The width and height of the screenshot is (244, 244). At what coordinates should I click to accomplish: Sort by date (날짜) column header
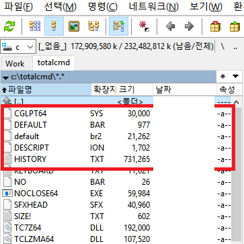pos(185,90)
